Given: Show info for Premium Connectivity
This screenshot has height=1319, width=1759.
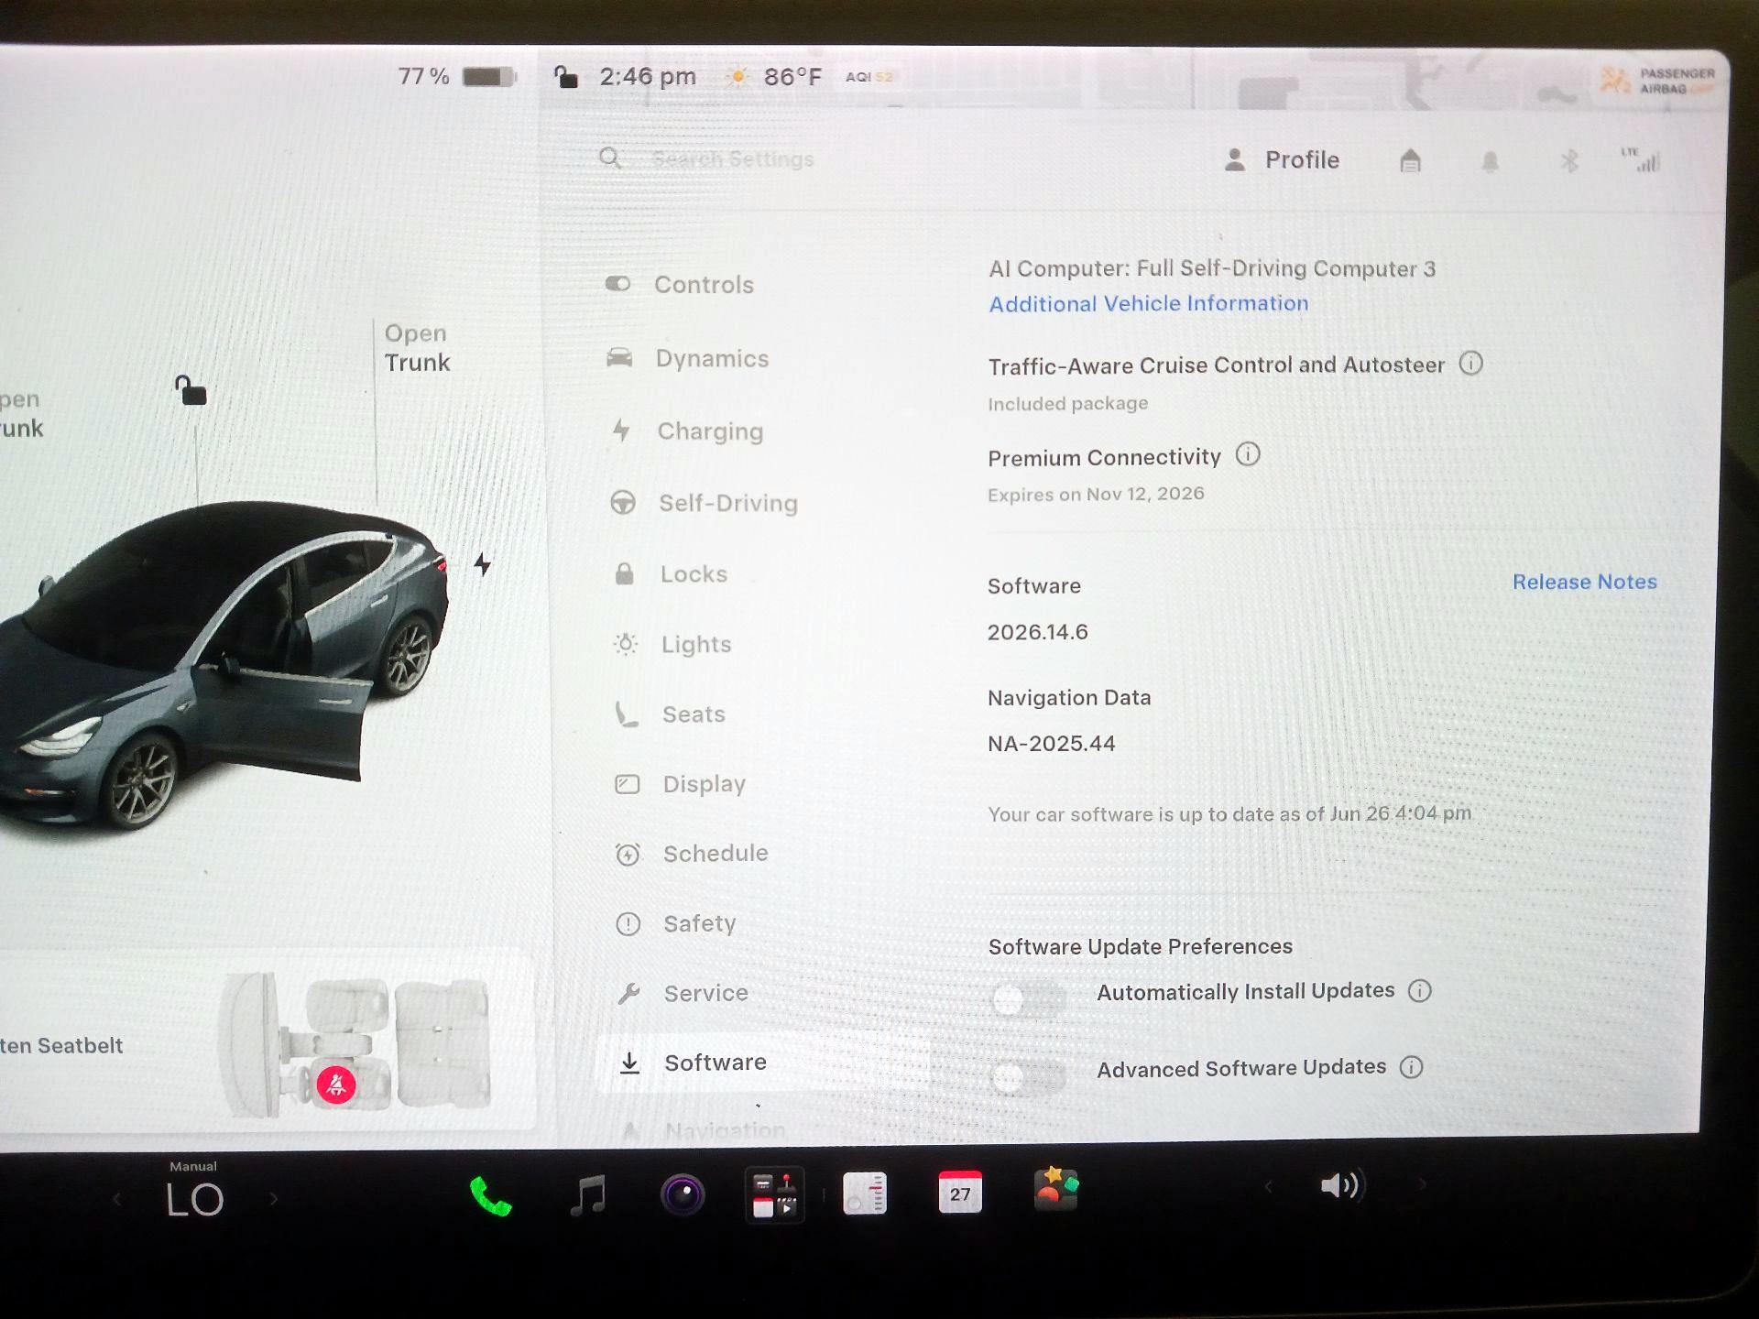Looking at the screenshot, I should [x=1248, y=454].
